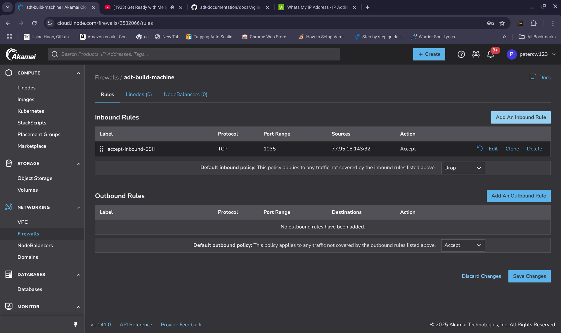Click the Discard Changes link
The height and width of the screenshot is (333, 561).
pos(481,276)
